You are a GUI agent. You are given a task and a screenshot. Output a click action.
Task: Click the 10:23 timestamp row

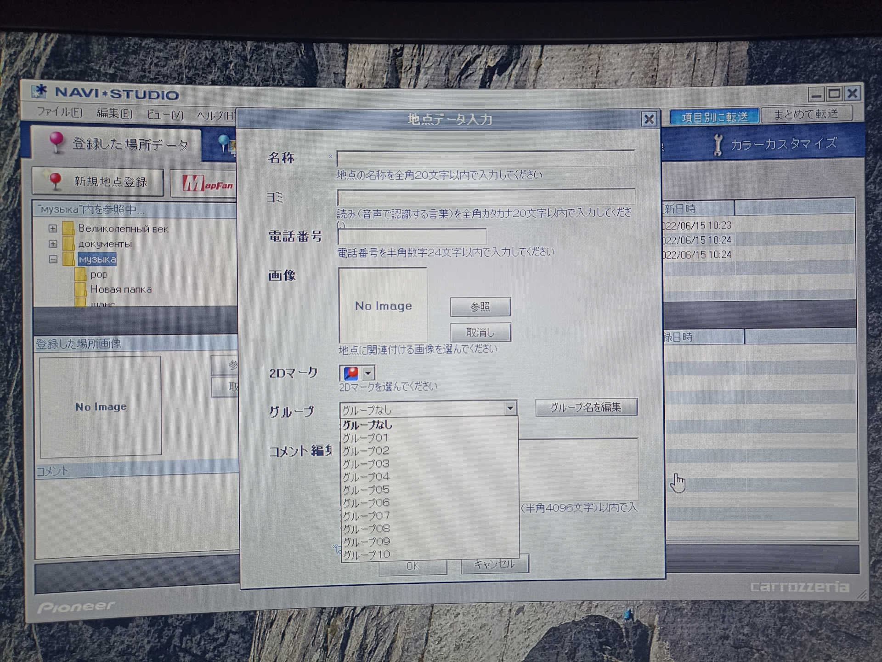pyautogui.click(x=758, y=225)
